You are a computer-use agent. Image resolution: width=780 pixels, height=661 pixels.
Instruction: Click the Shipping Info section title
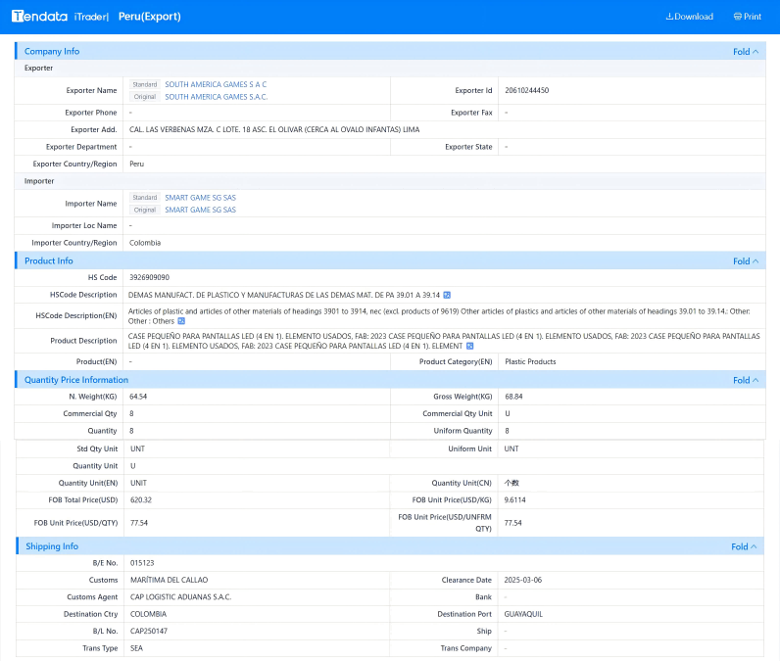(x=52, y=546)
